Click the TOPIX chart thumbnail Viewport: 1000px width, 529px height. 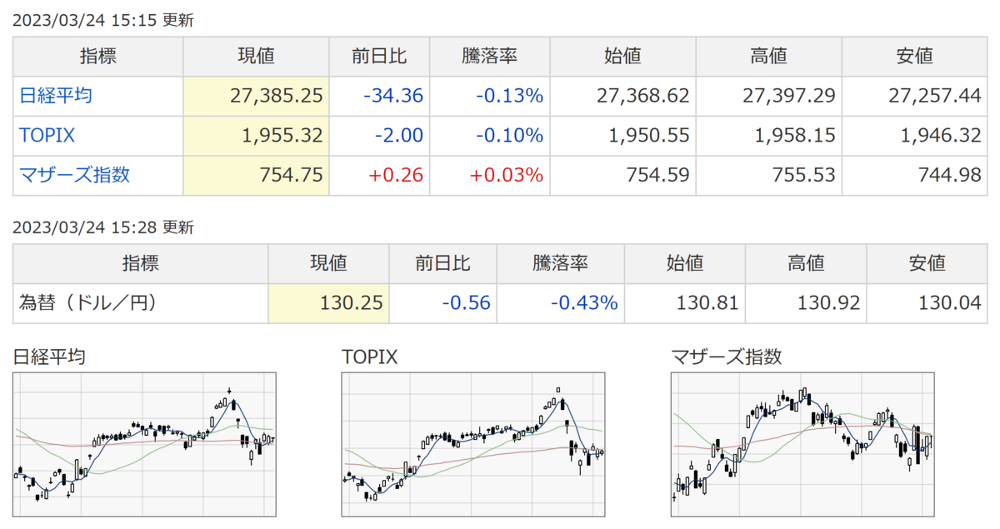pos(473,445)
